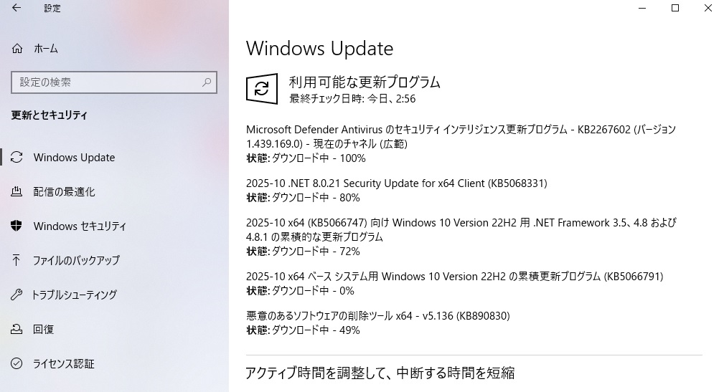The height and width of the screenshot is (392, 719).
Task: Click the Windows セキュリティ shield icon
Action: point(17,226)
